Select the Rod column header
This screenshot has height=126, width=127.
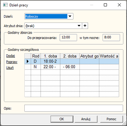point(36,56)
